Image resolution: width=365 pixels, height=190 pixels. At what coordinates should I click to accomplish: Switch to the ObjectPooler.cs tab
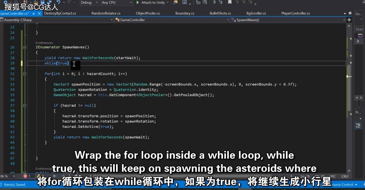point(148,13)
